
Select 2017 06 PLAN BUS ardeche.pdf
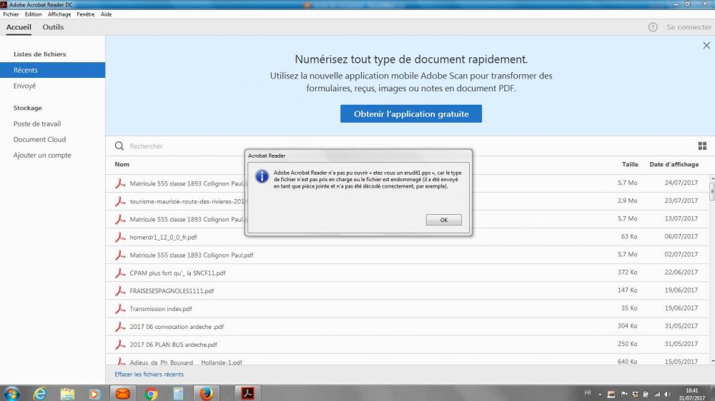tap(173, 345)
